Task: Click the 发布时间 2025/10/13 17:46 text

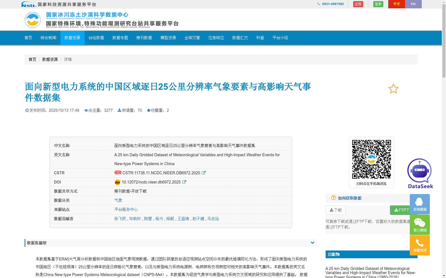Action: click(52, 110)
